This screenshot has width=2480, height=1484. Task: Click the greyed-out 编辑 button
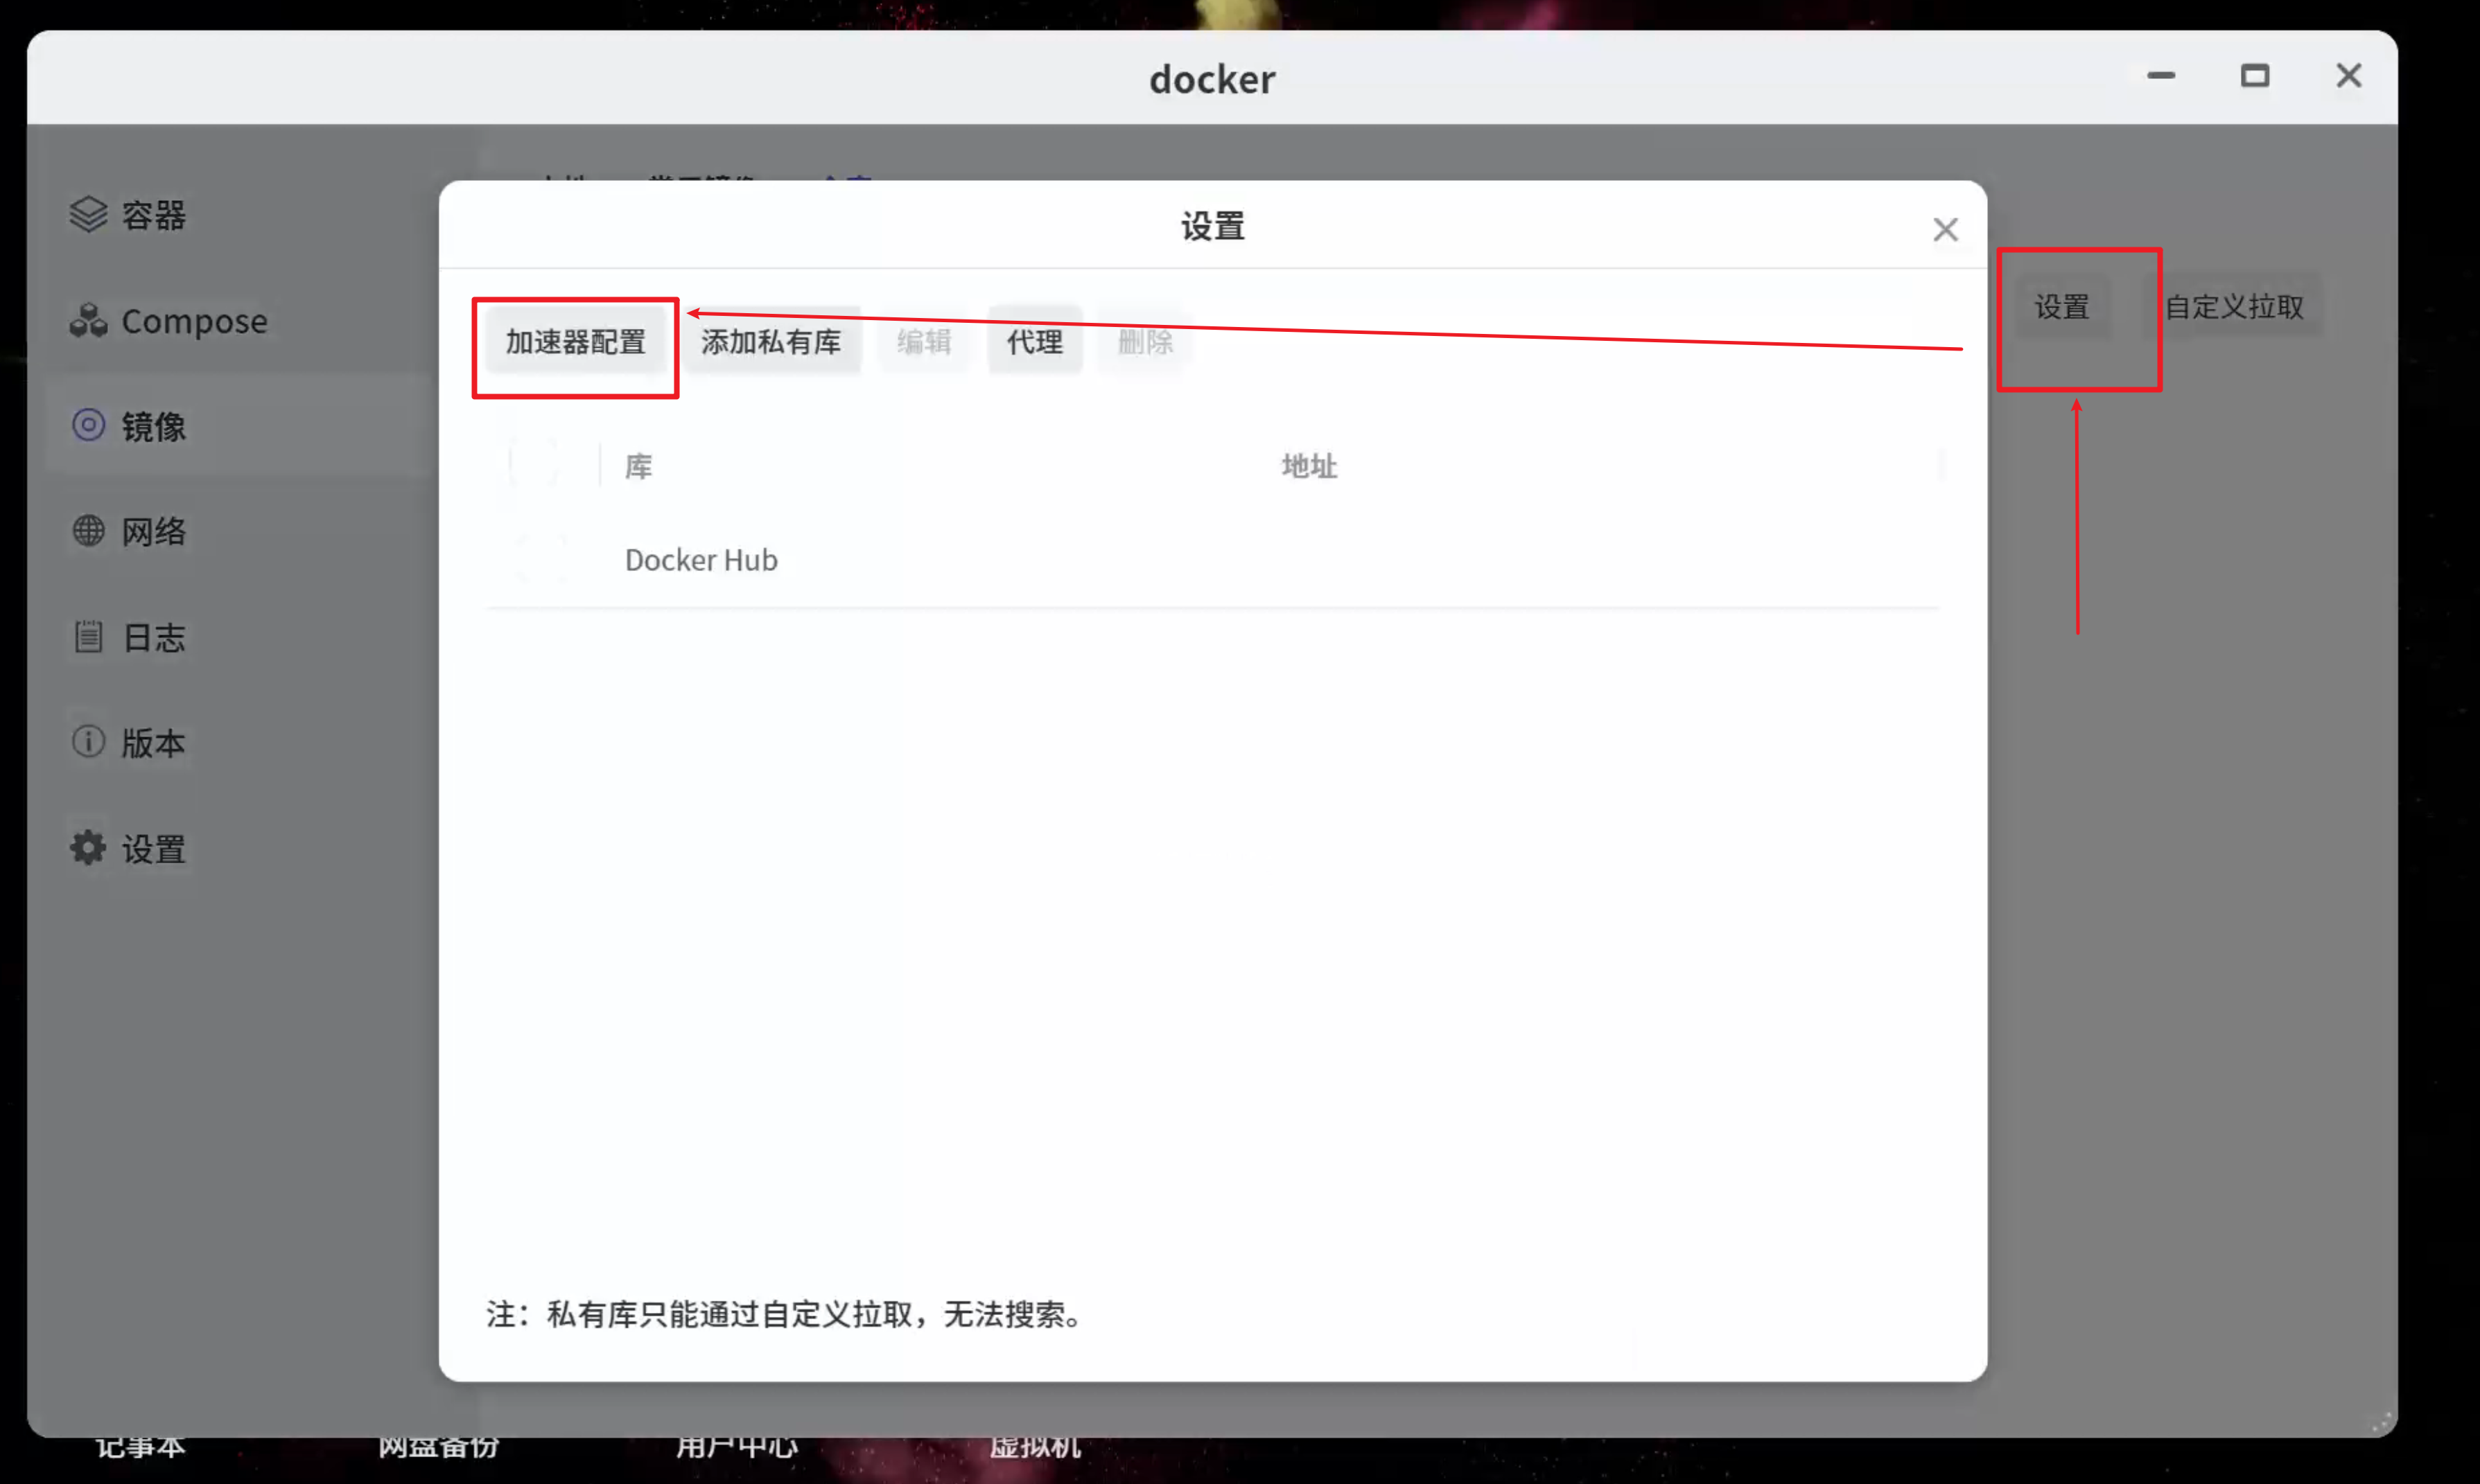[923, 342]
